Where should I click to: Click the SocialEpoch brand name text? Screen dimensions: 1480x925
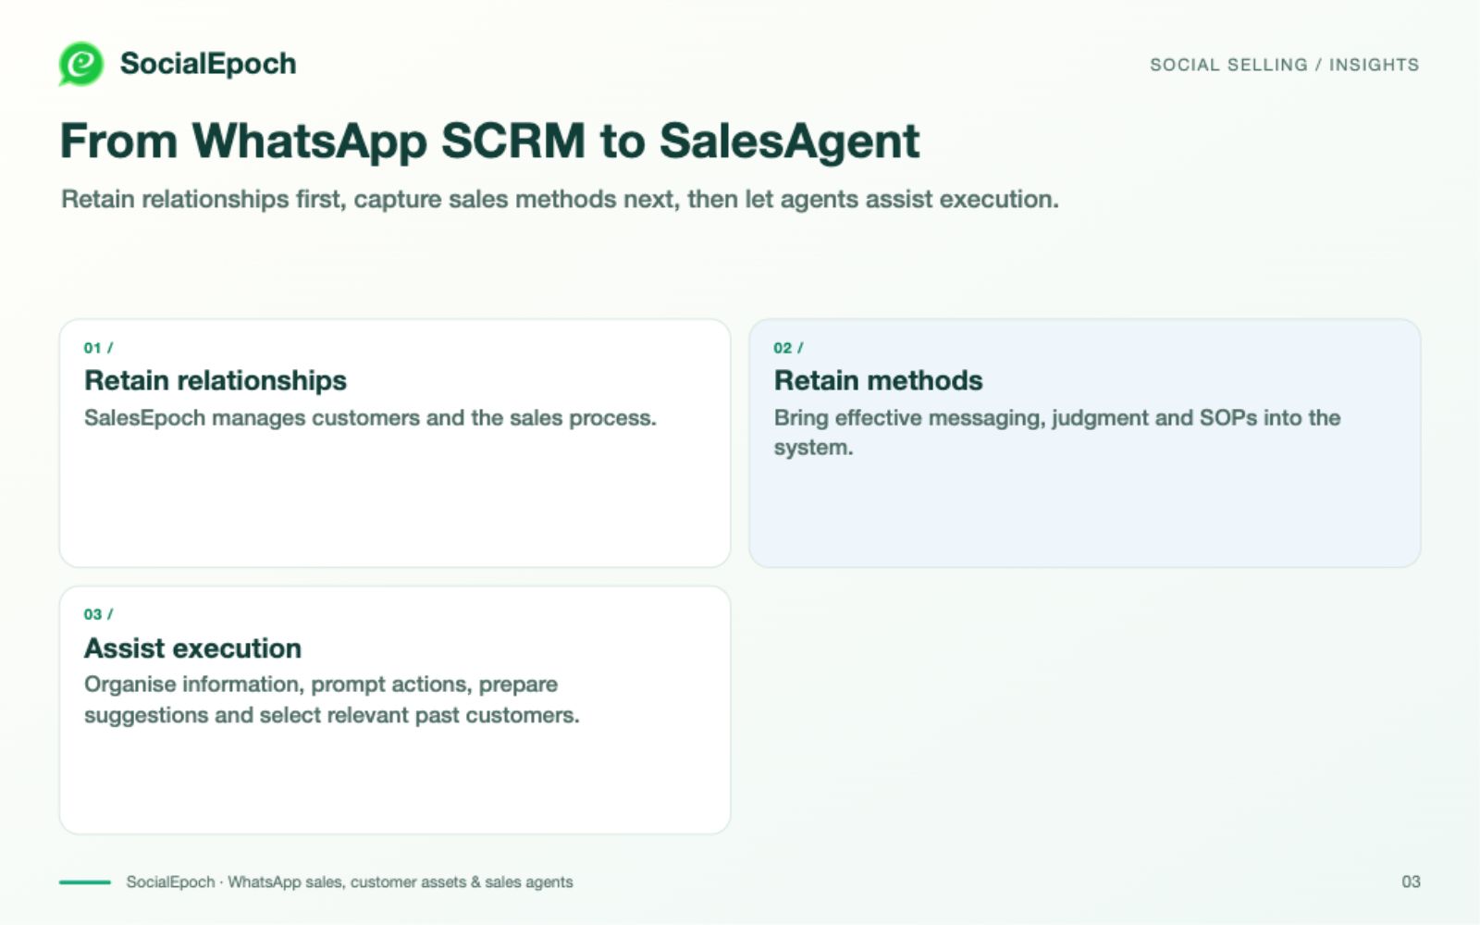pos(208,64)
